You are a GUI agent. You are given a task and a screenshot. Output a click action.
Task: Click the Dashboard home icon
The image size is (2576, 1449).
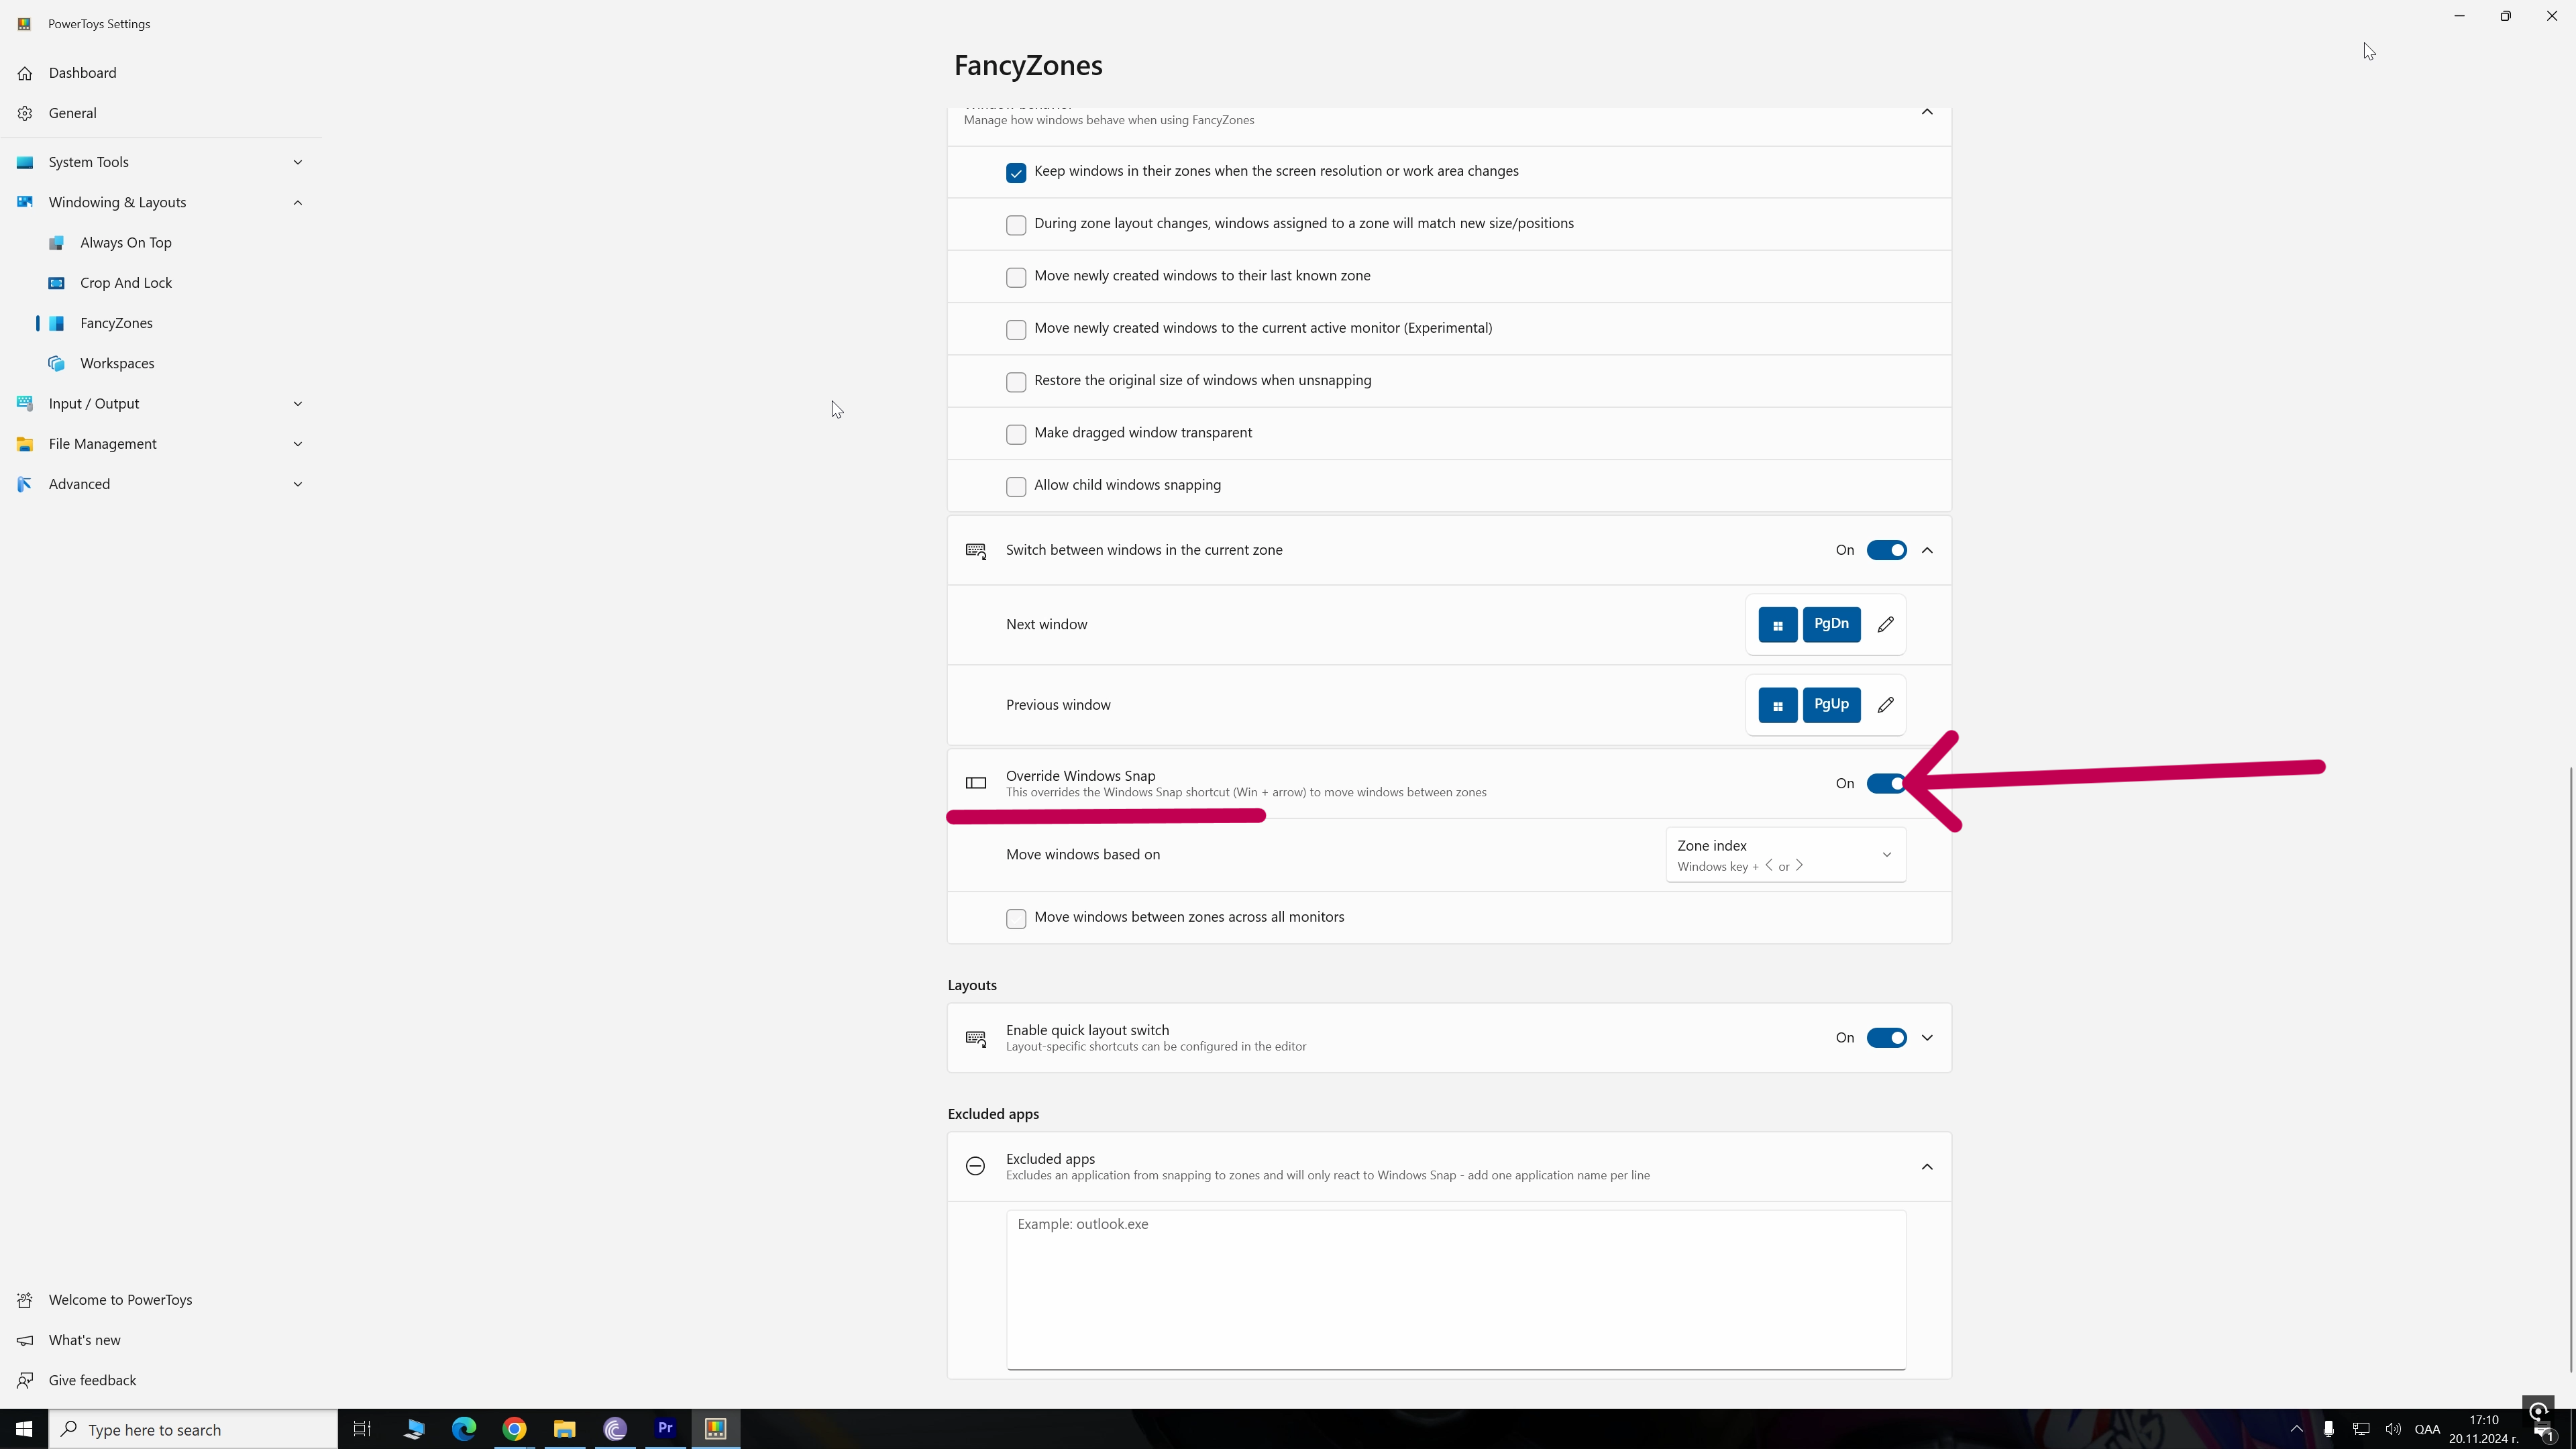click(x=25, y=73)
